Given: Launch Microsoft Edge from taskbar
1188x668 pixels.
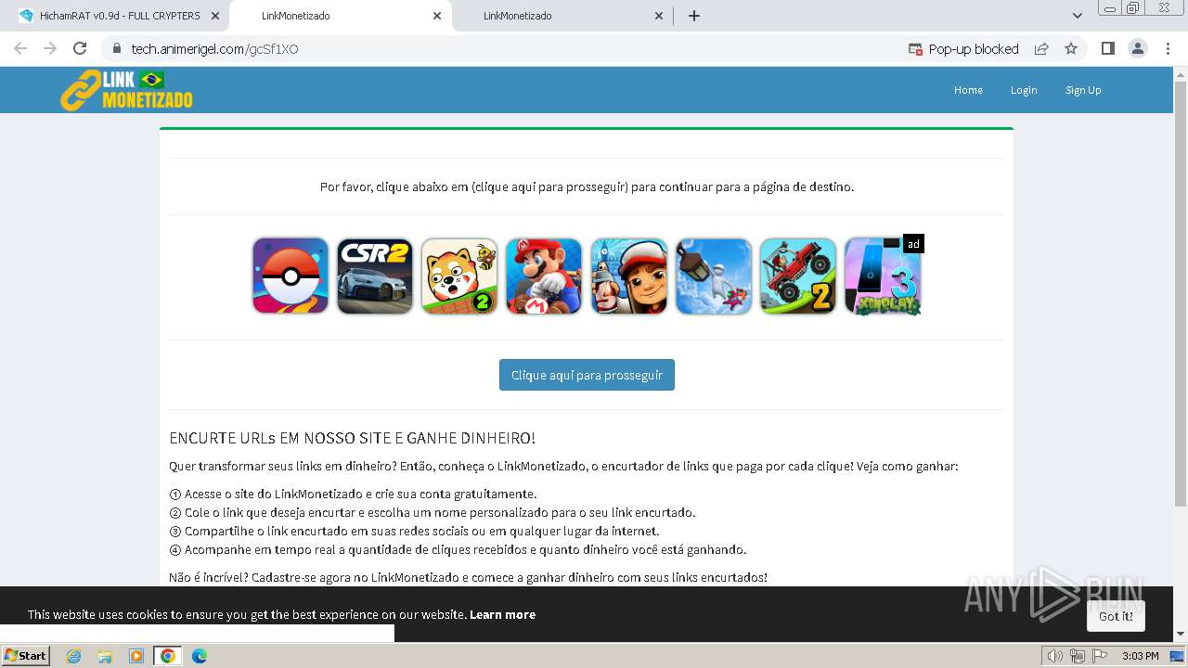Looking at the screenshot, I should [200, 656].
